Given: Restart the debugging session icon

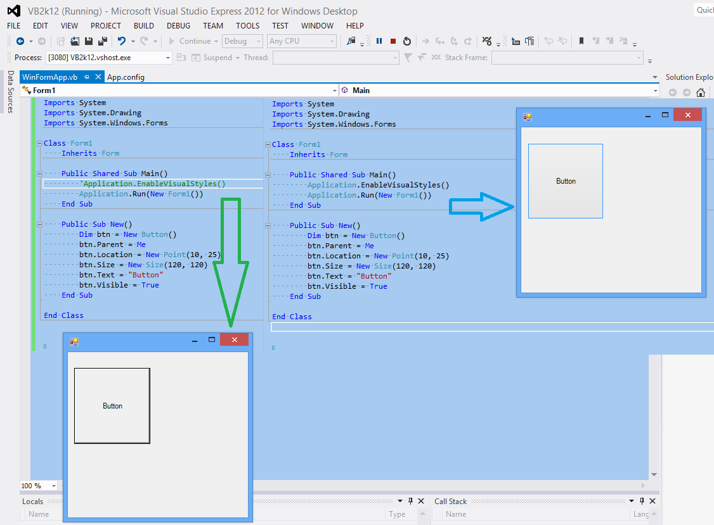Looking at the screenshot, I should [x=407, y=41].
